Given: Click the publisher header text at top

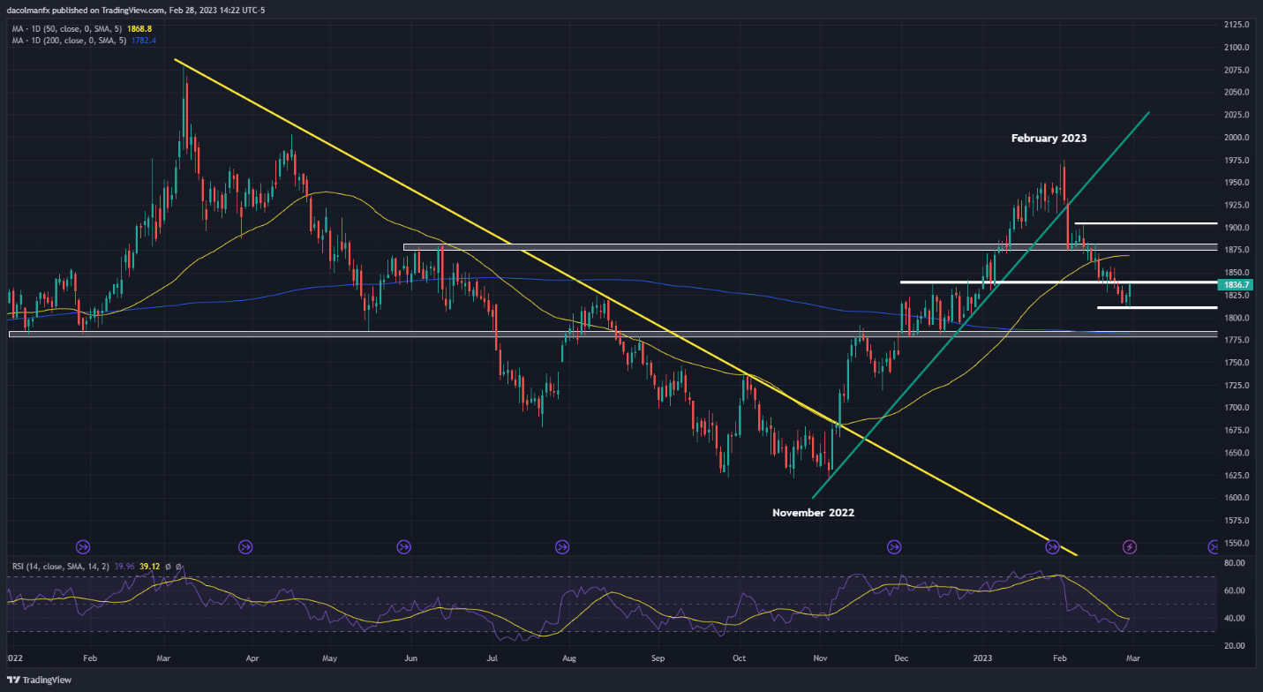Looking at the screenshot, I should click(x=128, y=11).
